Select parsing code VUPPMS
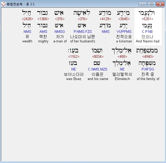Image resolution: width=166 pixels, height=163 pixels. point(124,32)
